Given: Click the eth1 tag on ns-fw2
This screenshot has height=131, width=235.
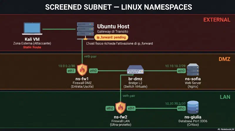Looking at the screenshot, I should click(x=131, y=108).
